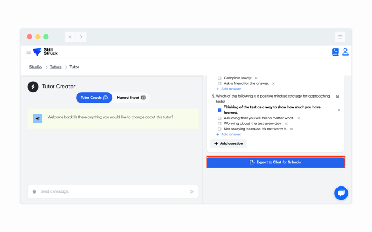Open the live chat support bubble
Image resolution: width=372 pixels, height=232 pixels.
point(341,193)
